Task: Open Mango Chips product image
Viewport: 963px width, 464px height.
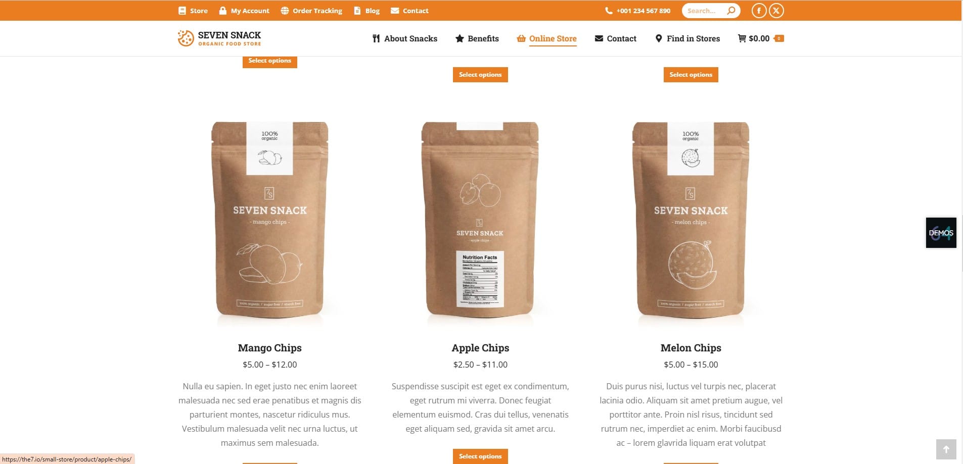Action: (x=270, y=220)
